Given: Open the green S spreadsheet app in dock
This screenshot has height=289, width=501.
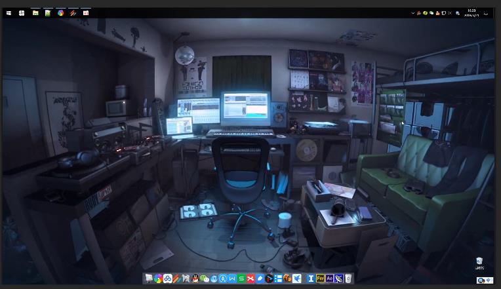Looking at the screenshot, I should [241, 279].
